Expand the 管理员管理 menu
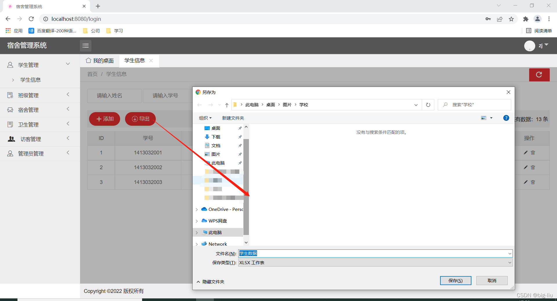This screenshot has height=301, width=557. tap(40, 154)
